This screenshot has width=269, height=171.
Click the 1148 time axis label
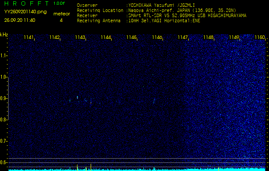pyautogui.click(x=208, y=37)
